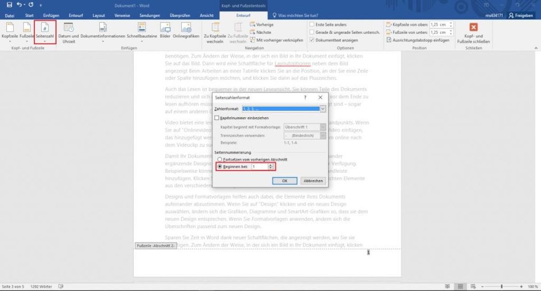
Task: Insert Datum und Uhrzeit
Action: pos(69,32)
